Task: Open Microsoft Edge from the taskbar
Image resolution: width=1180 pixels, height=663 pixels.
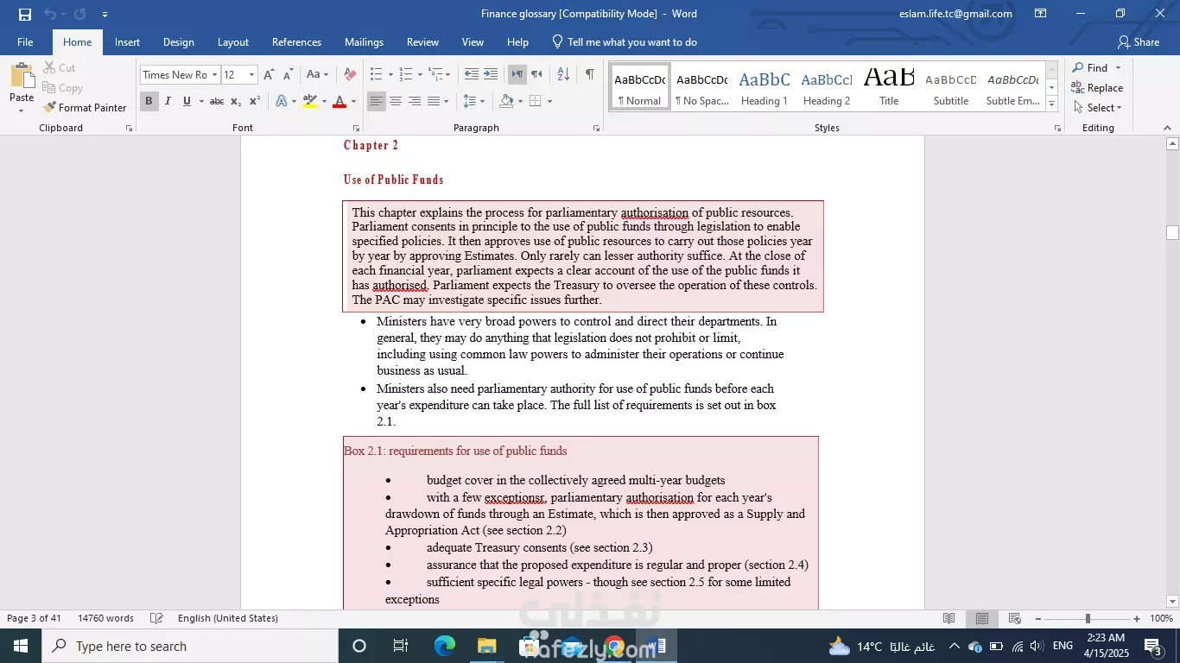Action: point(445,646)
